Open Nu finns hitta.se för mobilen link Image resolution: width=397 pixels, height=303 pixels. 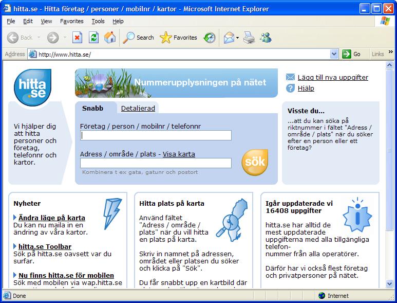(66, 275)
